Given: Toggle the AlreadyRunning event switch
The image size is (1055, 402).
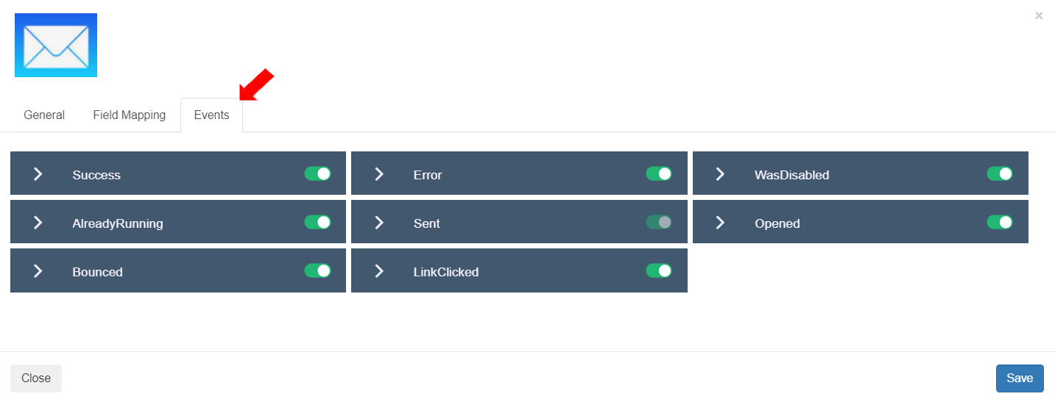Looking at the screenshot, I should pyautogui.click(x=317, y=222).
